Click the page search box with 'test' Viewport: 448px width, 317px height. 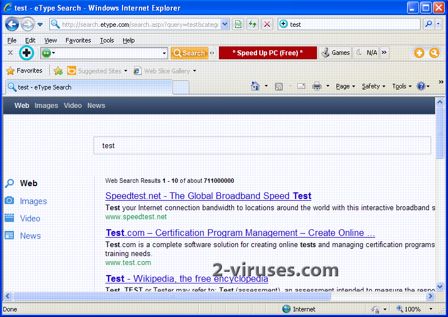pos(262,145)
